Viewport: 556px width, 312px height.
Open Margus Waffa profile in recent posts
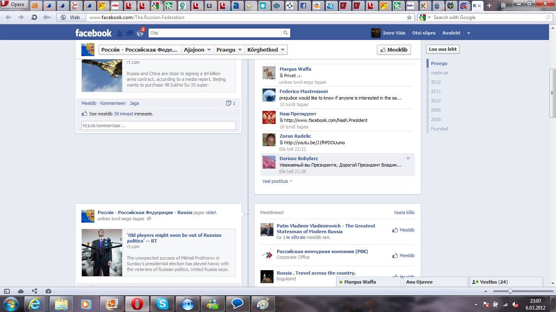coord(295,69)
